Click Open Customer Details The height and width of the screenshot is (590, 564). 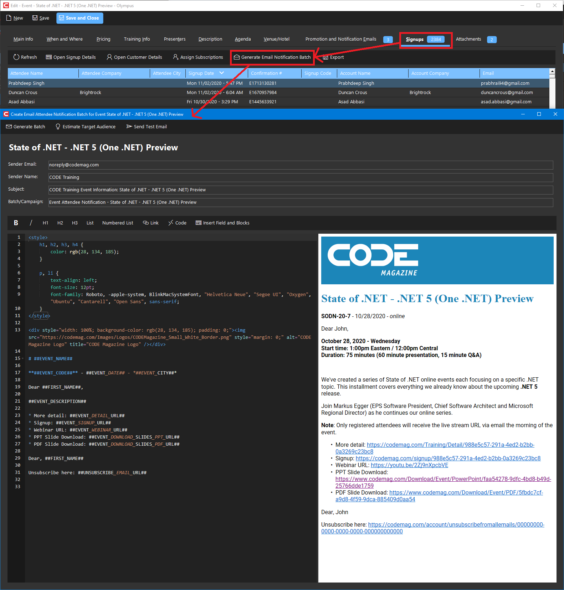coord(134,57)
